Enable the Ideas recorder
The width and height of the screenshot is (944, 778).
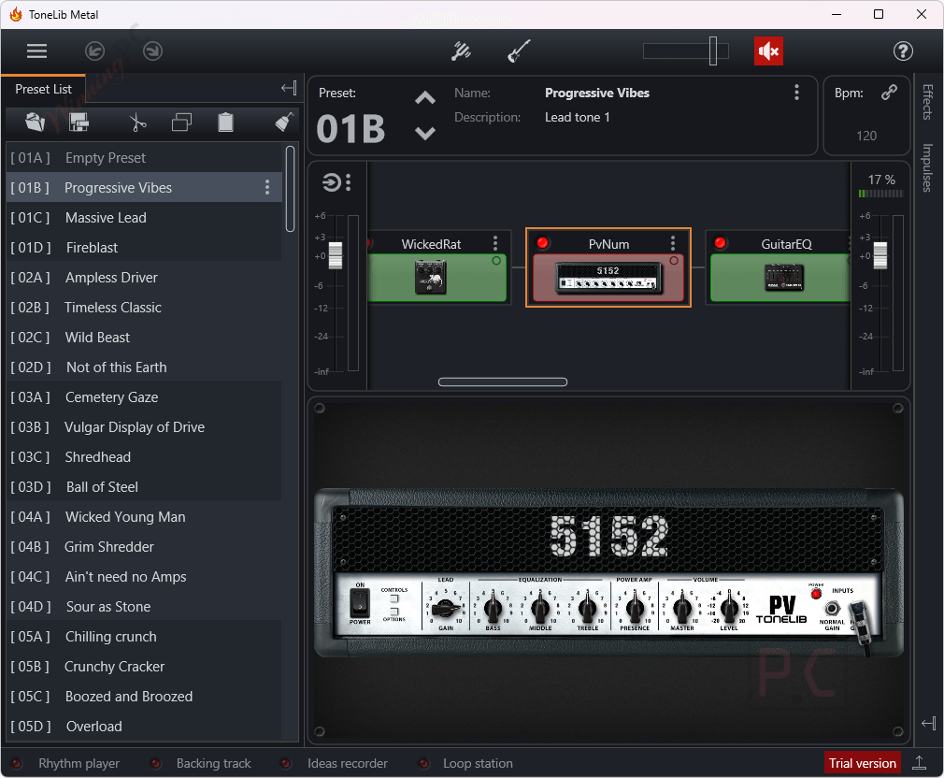(286, 764)
